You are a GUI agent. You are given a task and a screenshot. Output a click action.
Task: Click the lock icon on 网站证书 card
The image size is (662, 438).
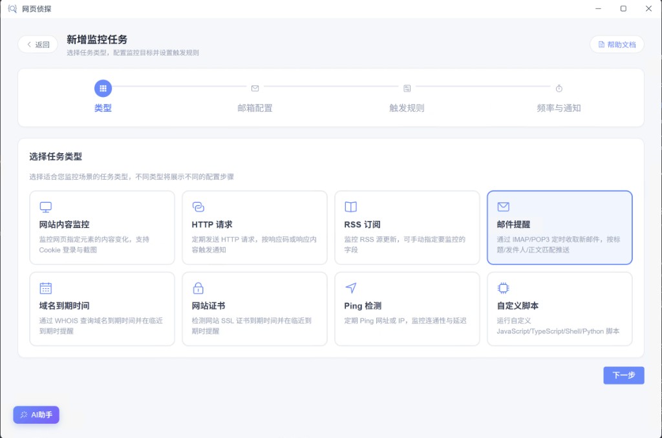tap(198, 288)
